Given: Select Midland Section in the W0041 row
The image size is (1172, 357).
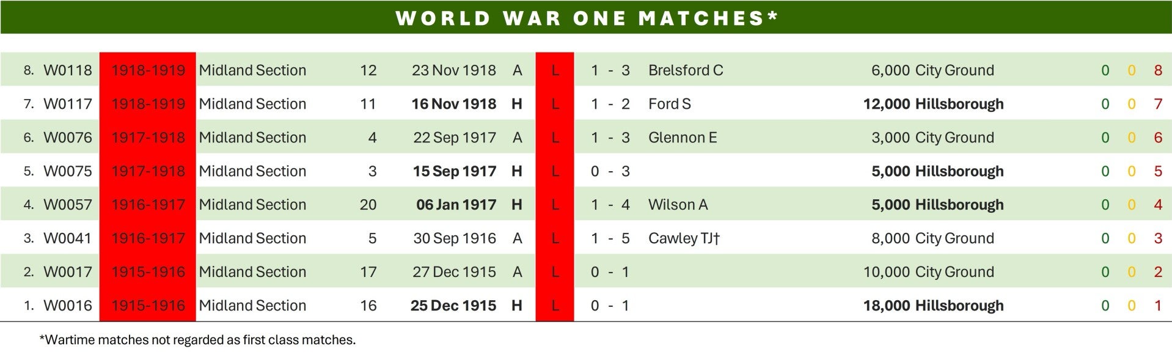Looking at the screenshot, I should click(x=252, y=238).
